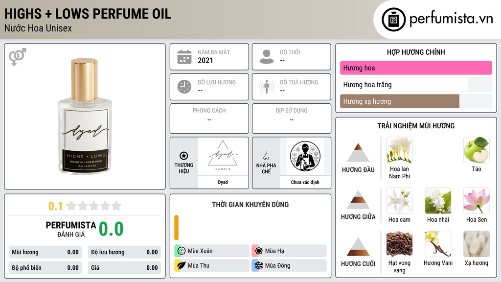Click the Trải nghiệm mùi hương heading
The width and height of the screenshot is (501, 282).
pyautogui.click(x=416, y=126)
